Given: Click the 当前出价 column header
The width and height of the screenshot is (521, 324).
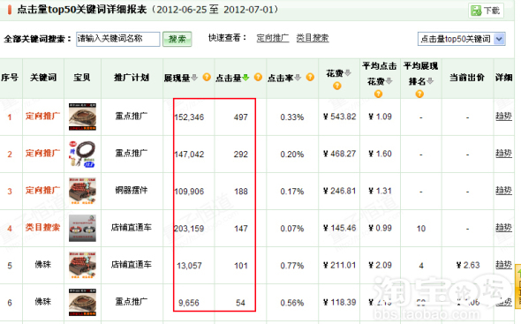Looking at the screenshot, I should pos(467,78).
